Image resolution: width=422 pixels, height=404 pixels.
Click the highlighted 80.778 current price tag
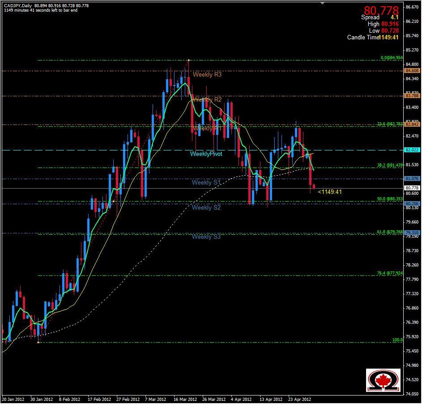[411, 187]
